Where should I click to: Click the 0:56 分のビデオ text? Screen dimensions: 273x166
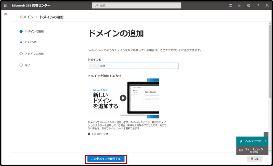pyautogui.click(x=100, y=134)
